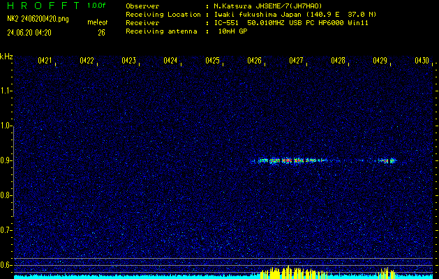Click the short meteor echo near 0429

pyautogui.click(x=387, y=160)
